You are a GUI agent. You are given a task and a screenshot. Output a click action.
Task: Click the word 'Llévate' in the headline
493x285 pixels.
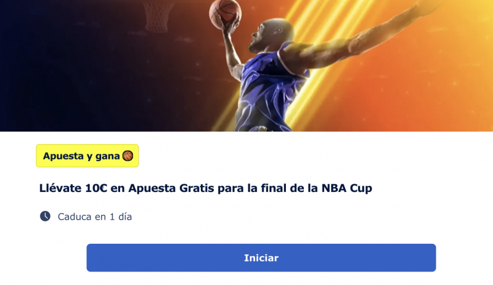point(60,188)
